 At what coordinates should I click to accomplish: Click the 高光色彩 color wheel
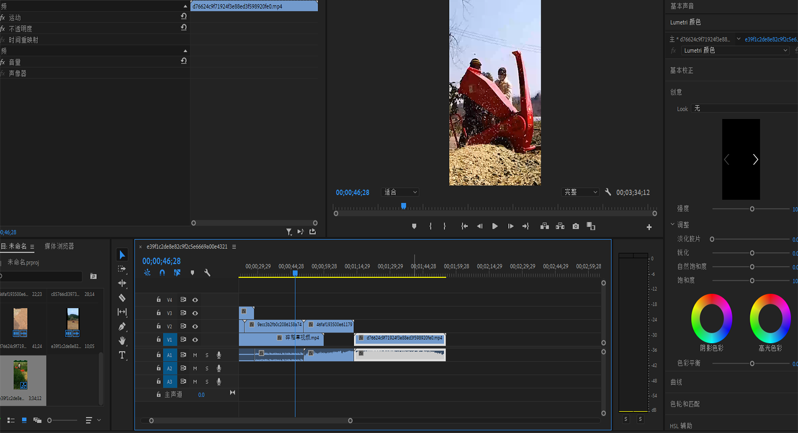click(x=770, y=318)
